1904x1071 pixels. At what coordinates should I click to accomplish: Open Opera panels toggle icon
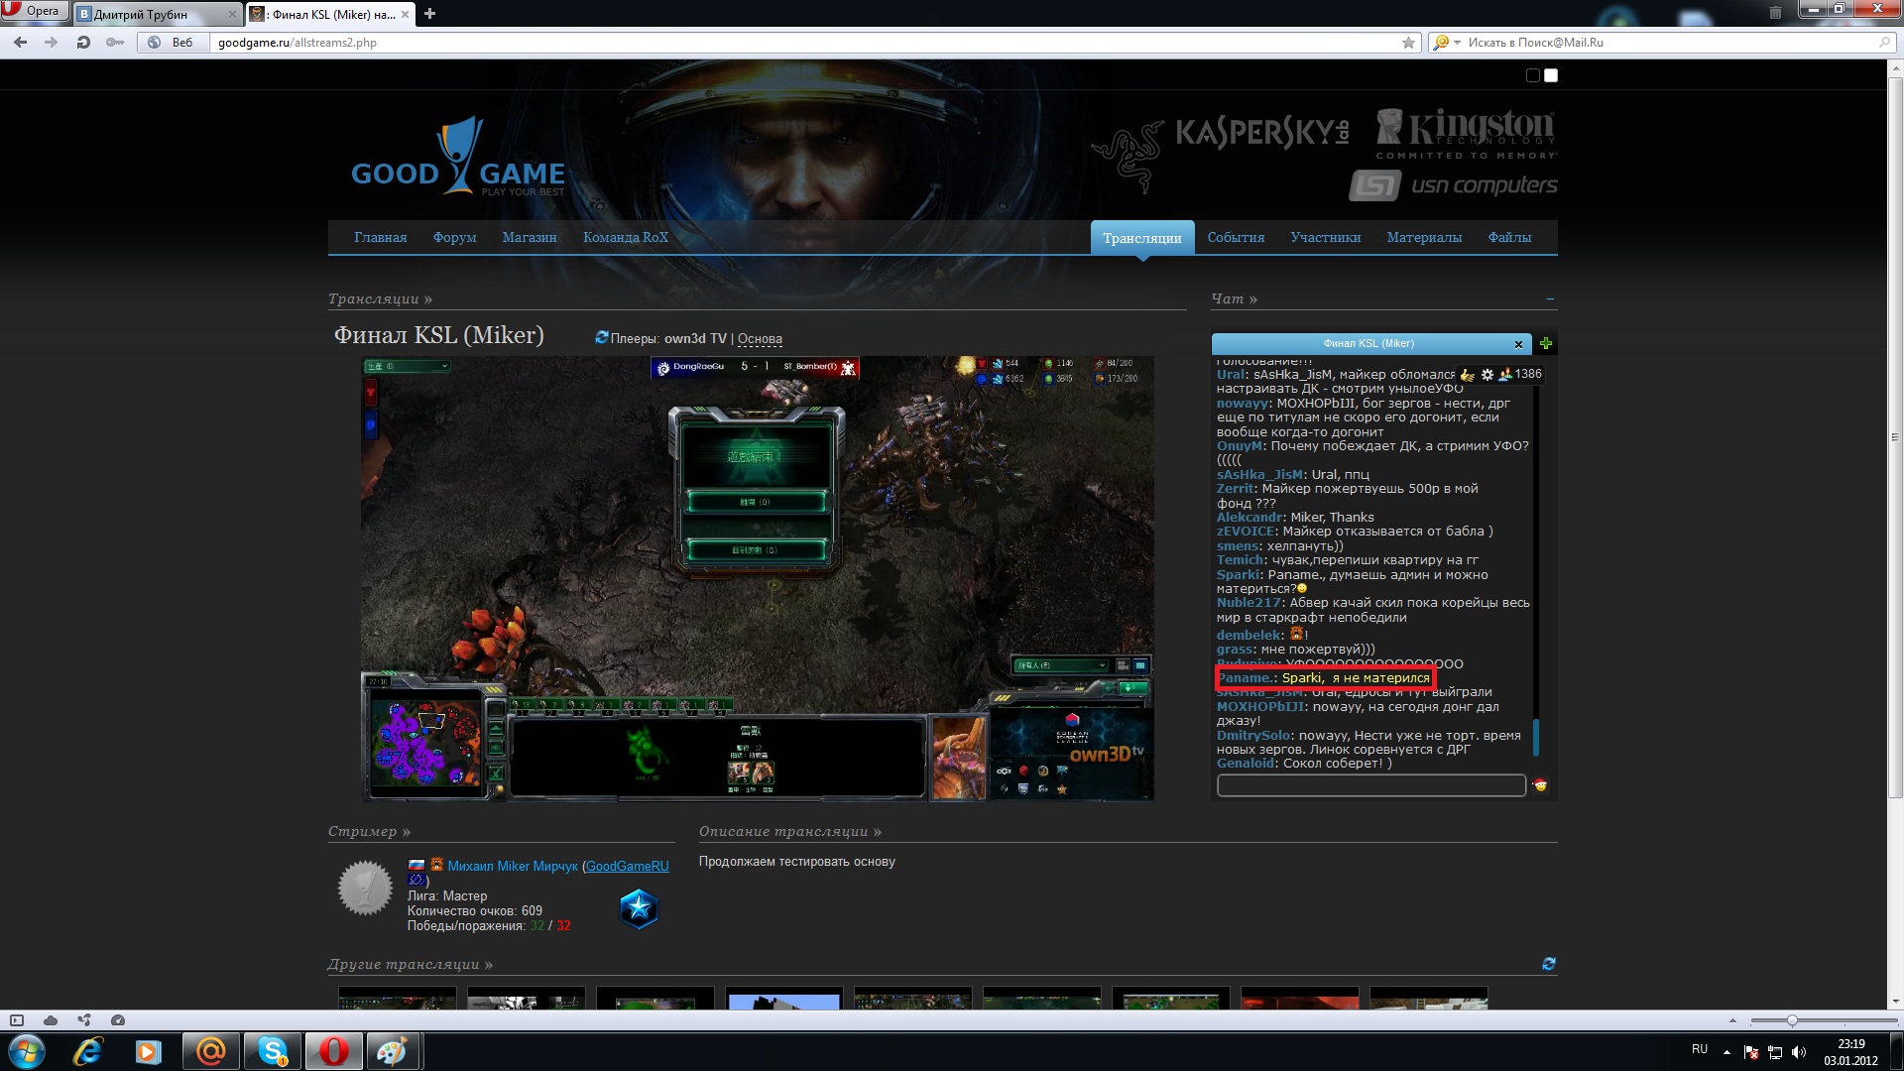17,1020
